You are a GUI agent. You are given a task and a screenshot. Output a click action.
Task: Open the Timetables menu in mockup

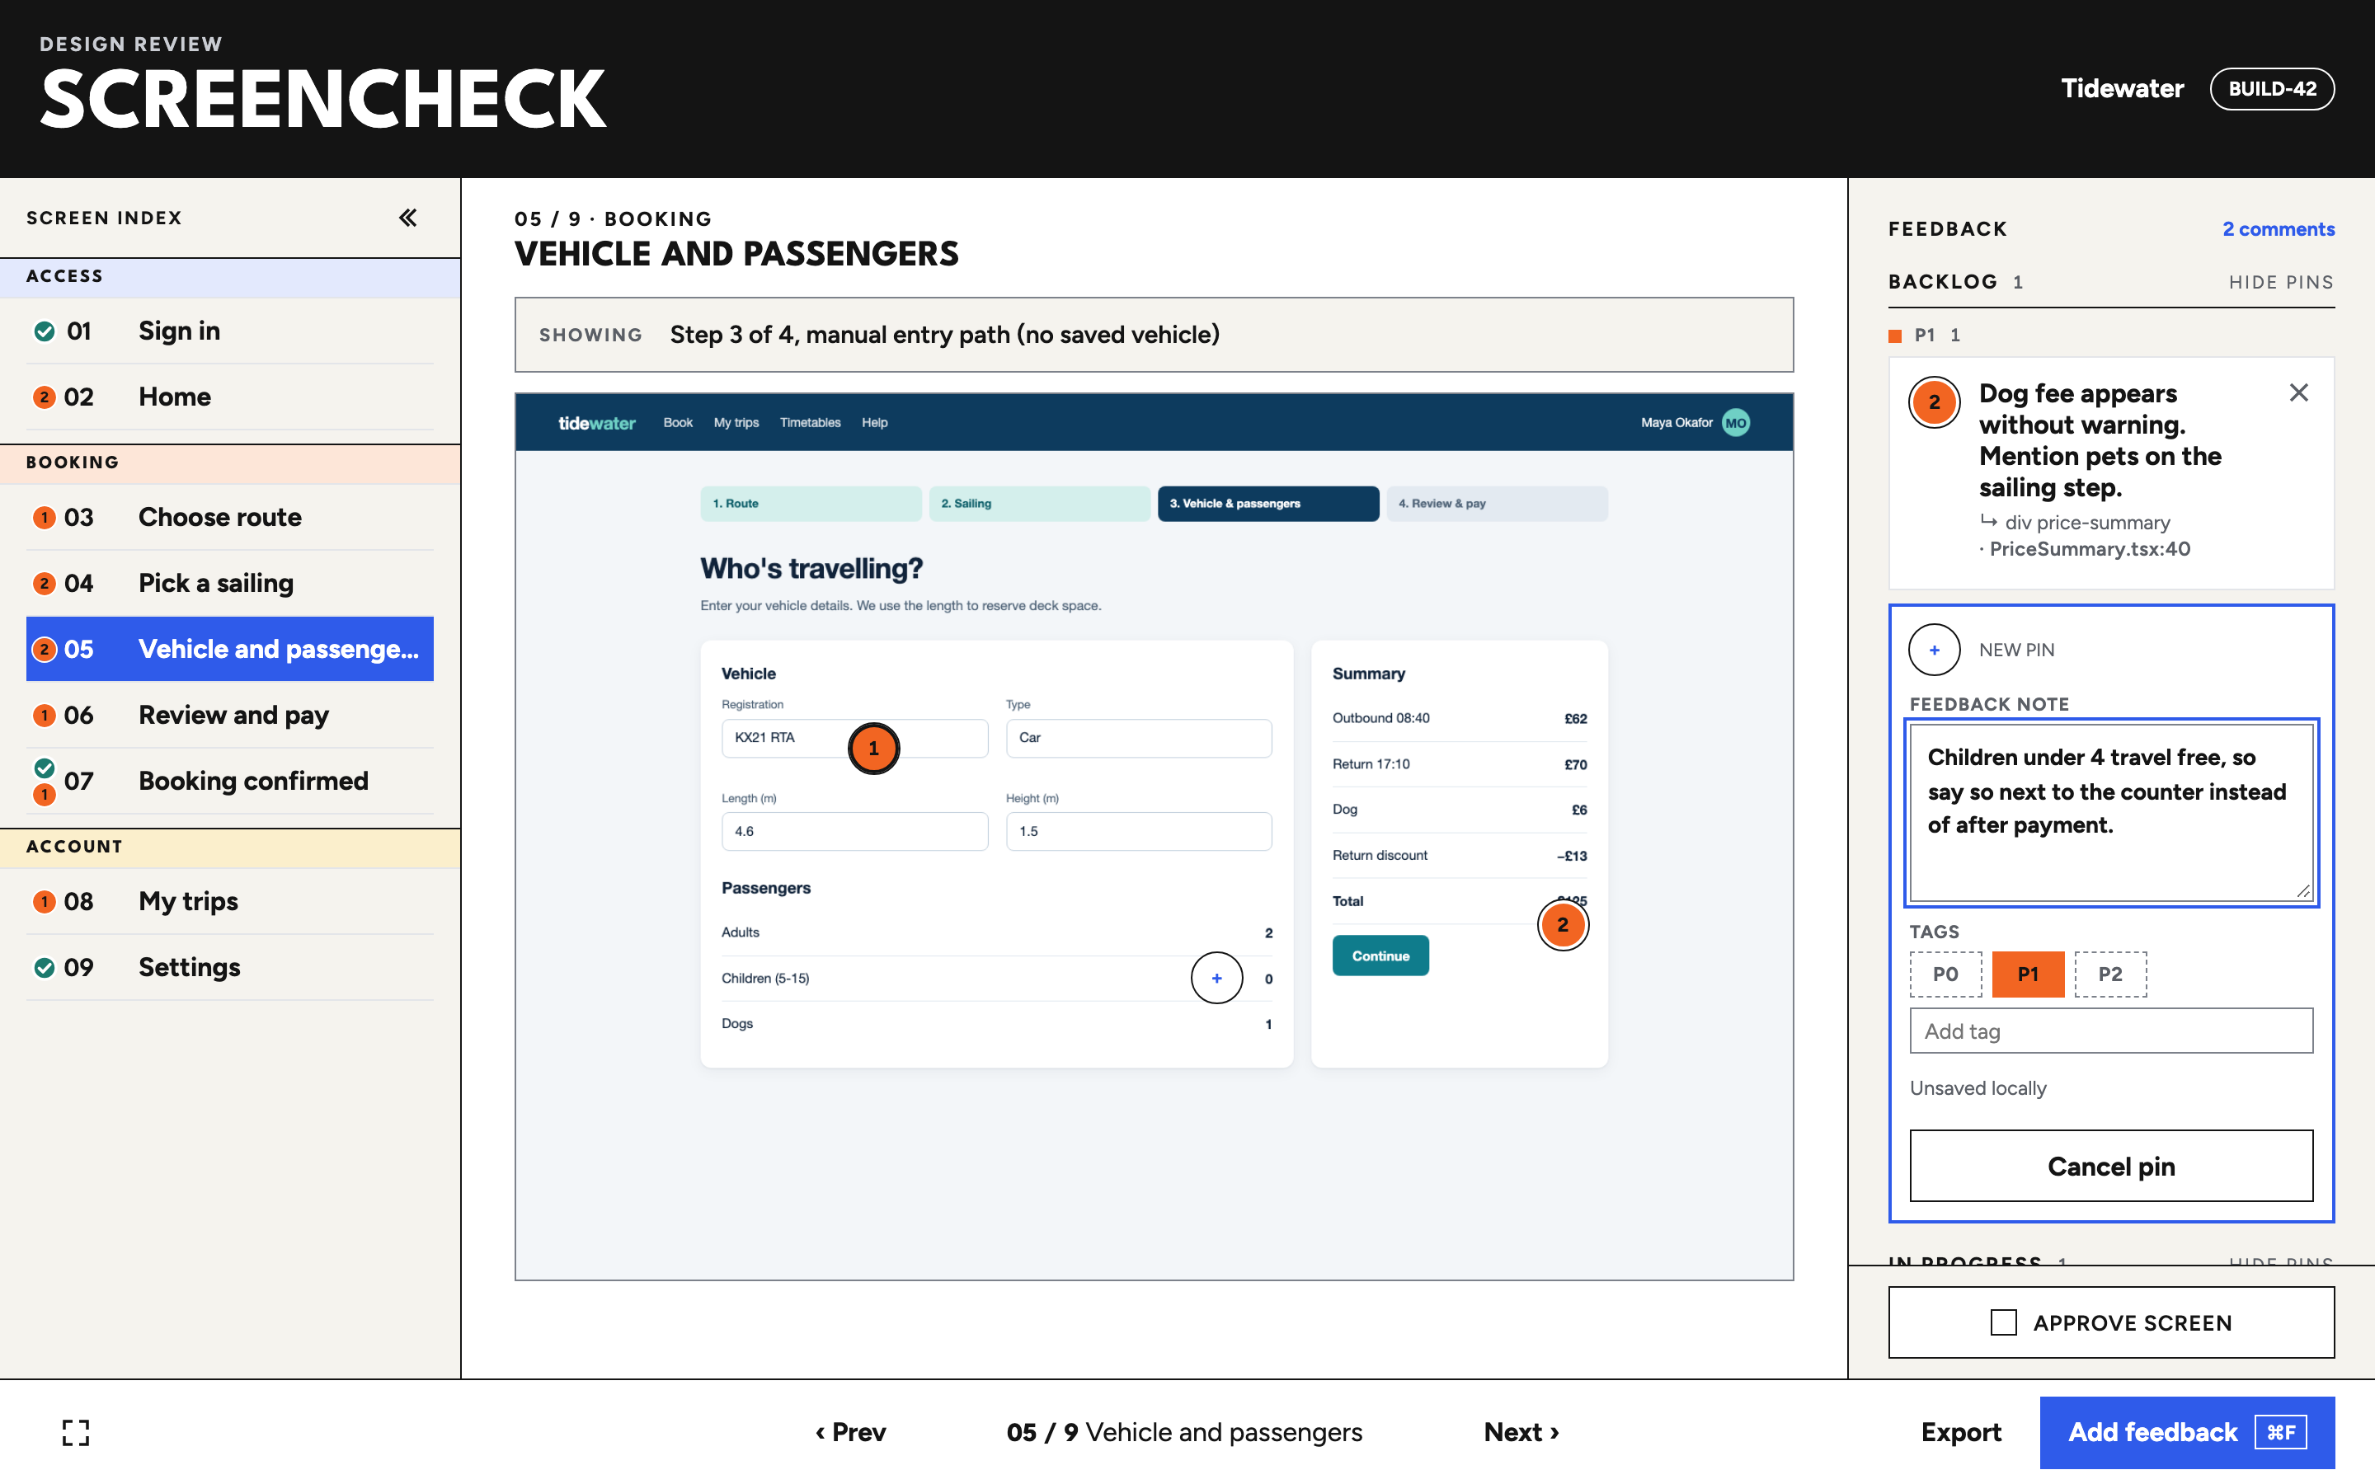[810, 423]
